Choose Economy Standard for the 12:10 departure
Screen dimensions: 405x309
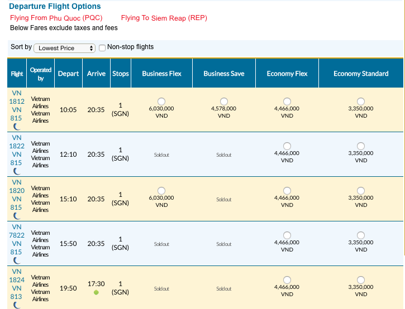pos(361,146)
